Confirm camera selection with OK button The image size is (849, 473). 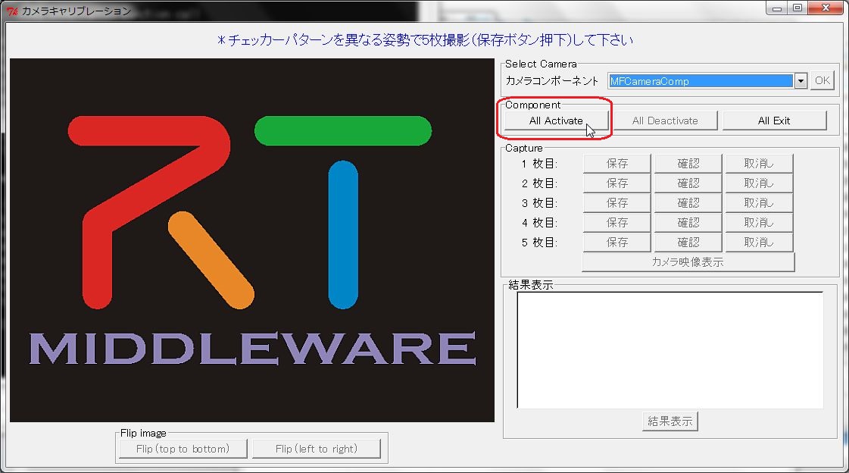point(822,80)
